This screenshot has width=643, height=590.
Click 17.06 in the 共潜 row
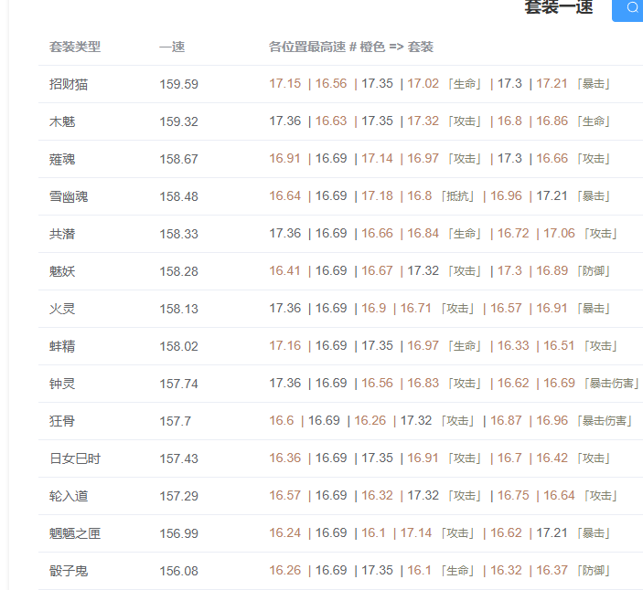pos(559,234)
